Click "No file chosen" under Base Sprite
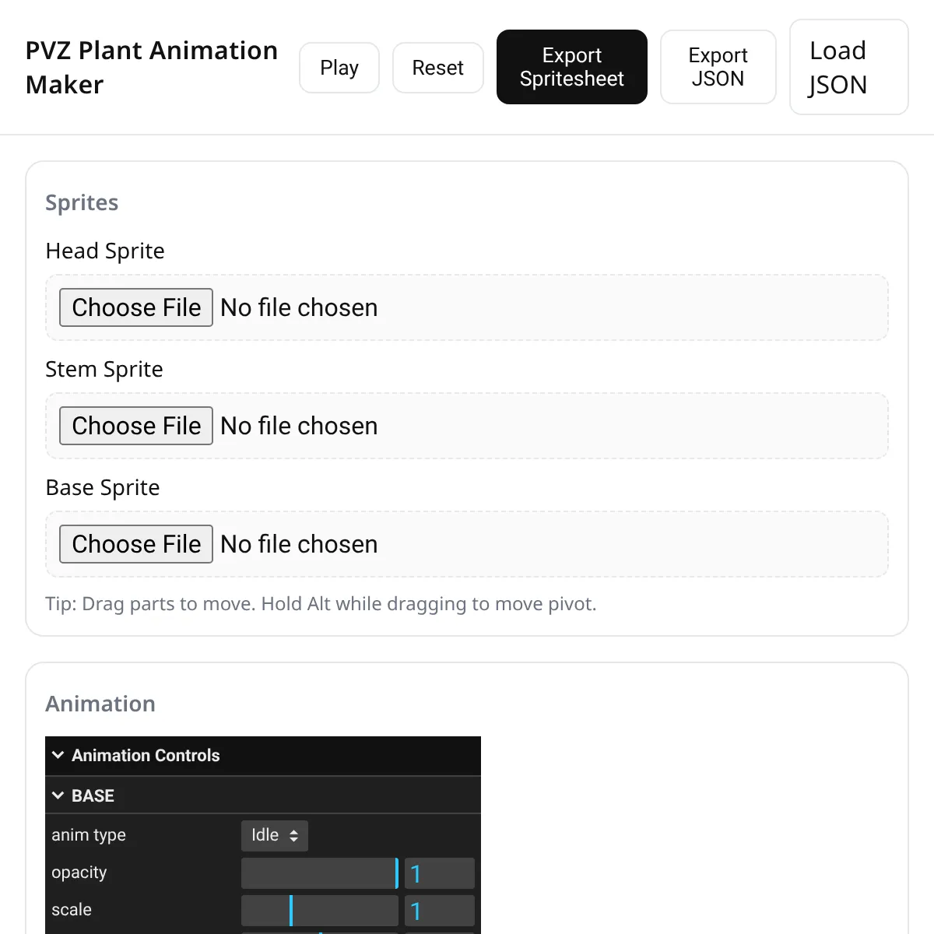 pos(300,544)
